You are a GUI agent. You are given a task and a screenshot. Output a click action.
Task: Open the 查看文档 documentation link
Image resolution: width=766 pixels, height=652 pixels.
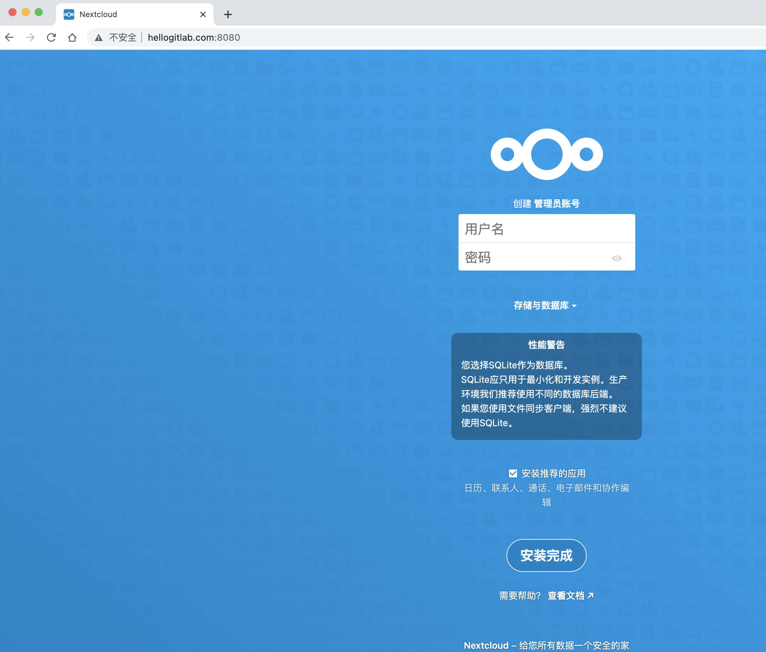click(x=571, y=596)
